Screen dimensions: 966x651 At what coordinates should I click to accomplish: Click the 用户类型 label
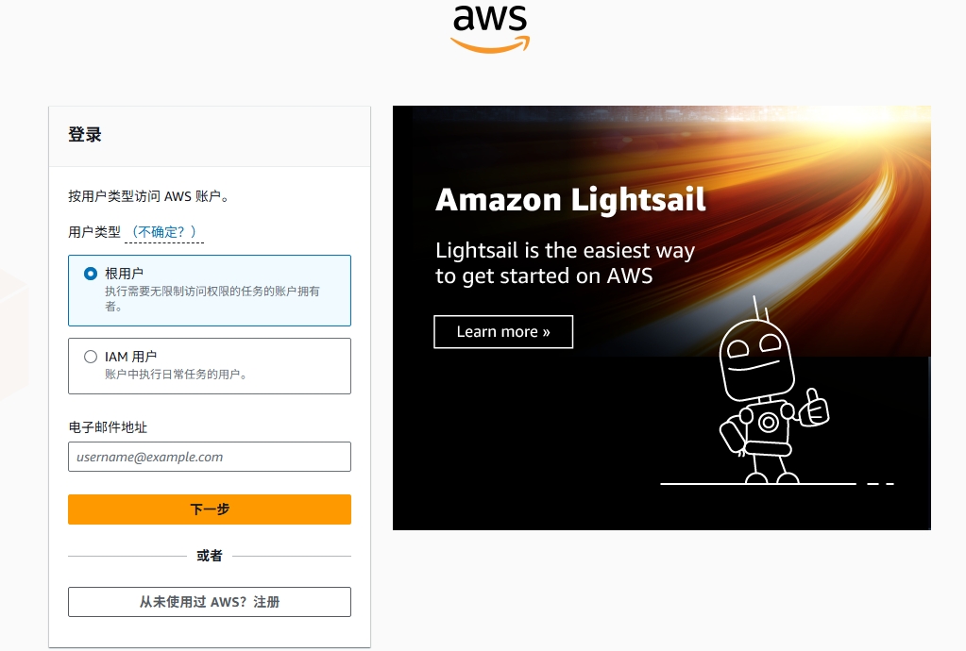tap(94, 232)
